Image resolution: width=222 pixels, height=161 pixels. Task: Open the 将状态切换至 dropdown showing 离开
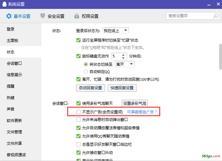[x=125, y=64]
